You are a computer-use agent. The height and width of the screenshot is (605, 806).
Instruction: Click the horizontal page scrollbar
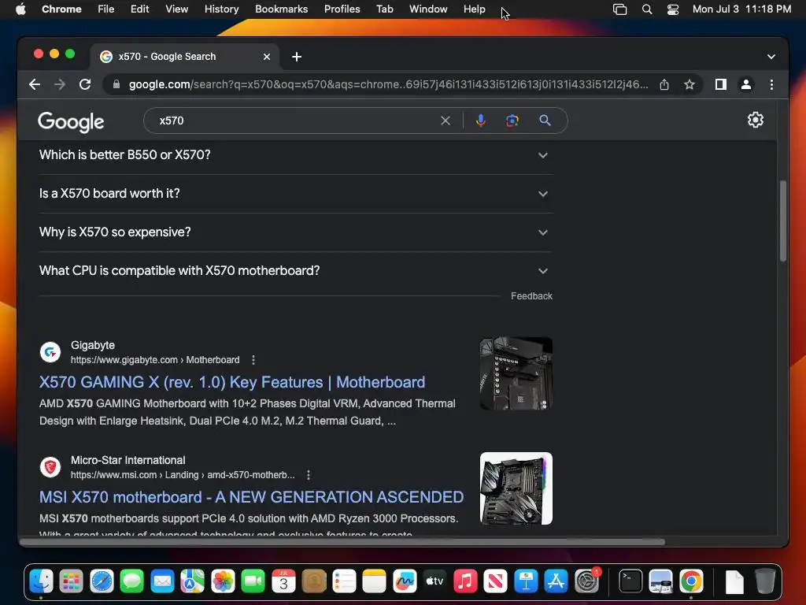tap(342, 542)
